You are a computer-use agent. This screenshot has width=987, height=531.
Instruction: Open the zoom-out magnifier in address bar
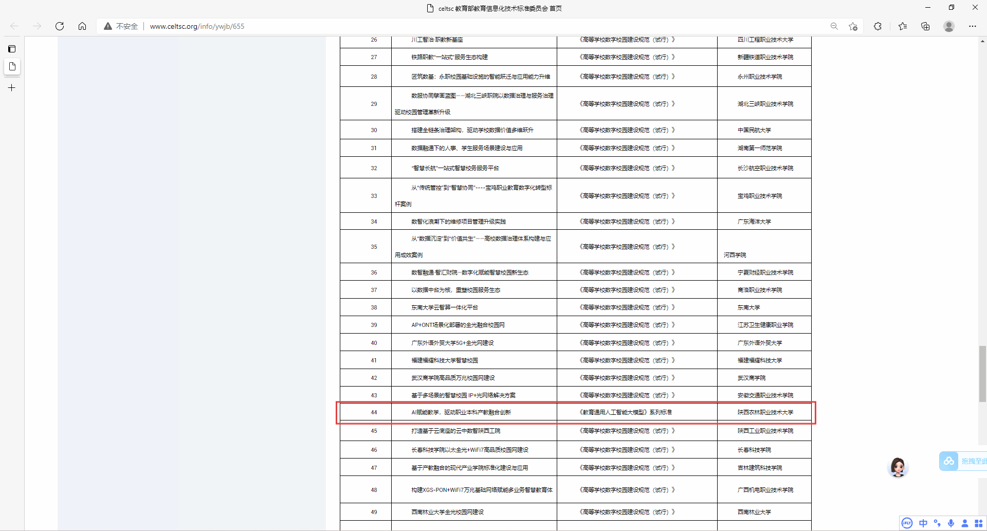(x=834, y=26)
